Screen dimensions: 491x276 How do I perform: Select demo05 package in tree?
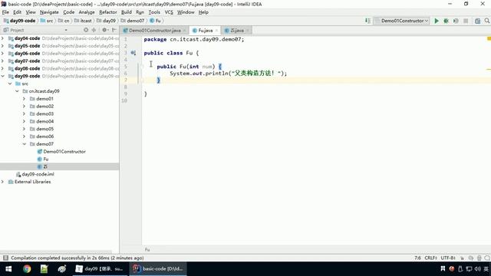click(44, 129)
